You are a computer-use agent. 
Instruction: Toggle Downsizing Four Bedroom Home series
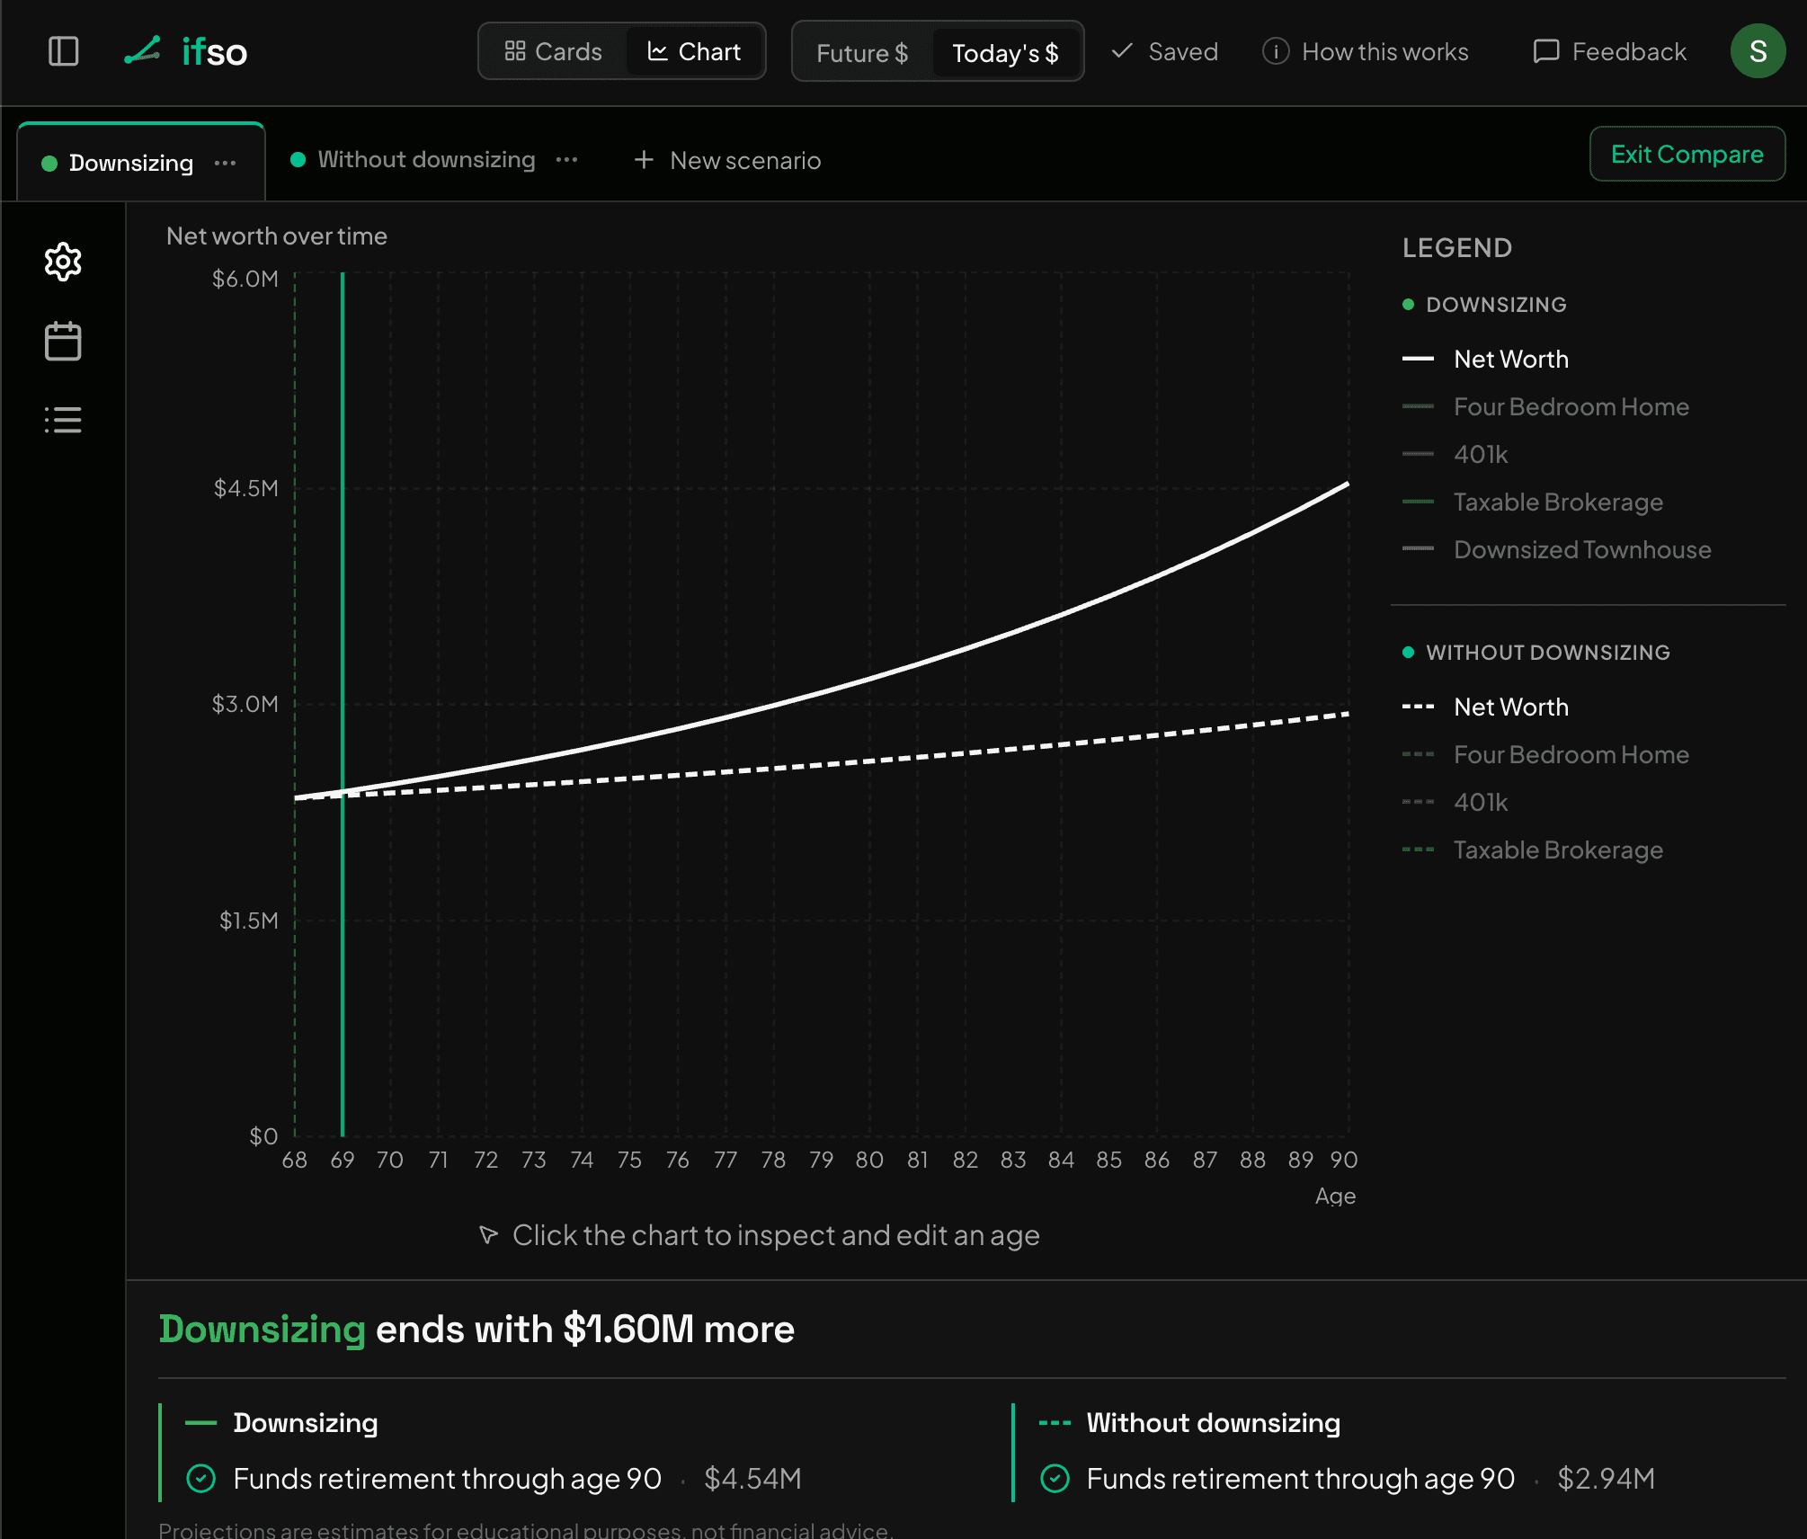(1545, 406)
